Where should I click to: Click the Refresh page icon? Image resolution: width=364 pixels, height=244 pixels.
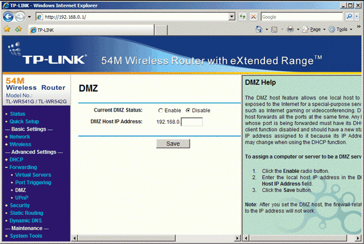click(x=243, y=17)
